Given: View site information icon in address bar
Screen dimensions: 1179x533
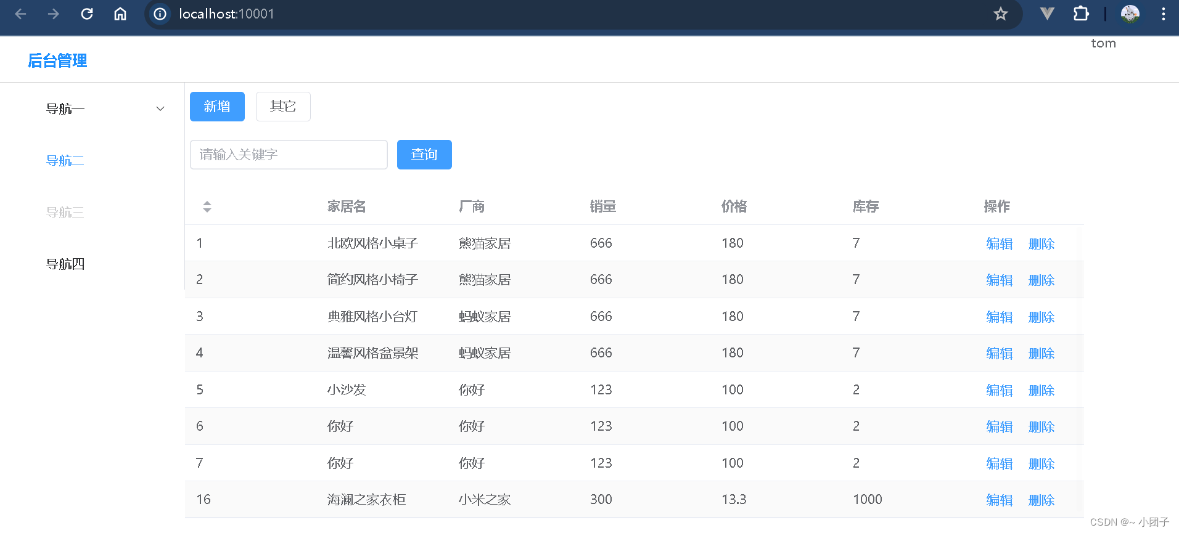Looking at the screenshot, I should pos(160,14).
